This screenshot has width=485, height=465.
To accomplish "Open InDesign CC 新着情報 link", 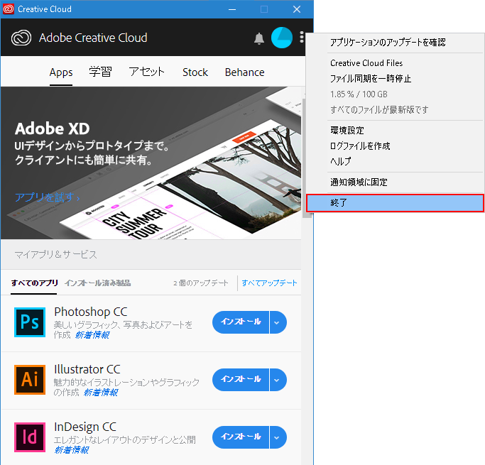I will (72, 450).
